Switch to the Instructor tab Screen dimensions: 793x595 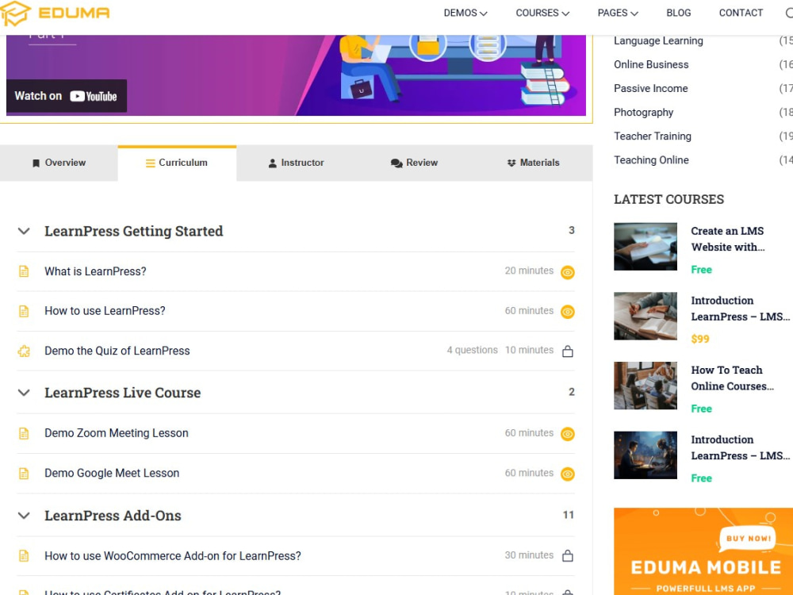point(296,163)
